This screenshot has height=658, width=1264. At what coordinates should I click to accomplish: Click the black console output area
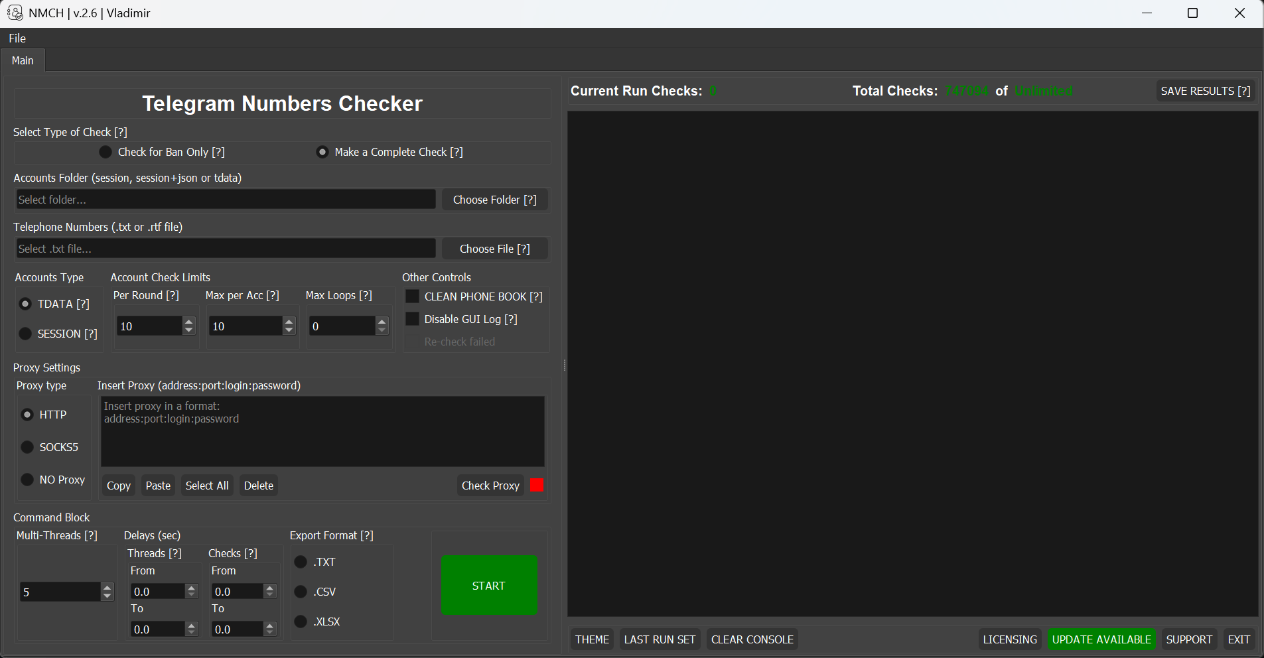coord(913,363)
